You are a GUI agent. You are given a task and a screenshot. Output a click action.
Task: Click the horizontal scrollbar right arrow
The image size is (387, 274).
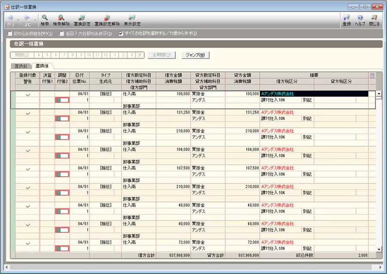click(x=380, y=267)
